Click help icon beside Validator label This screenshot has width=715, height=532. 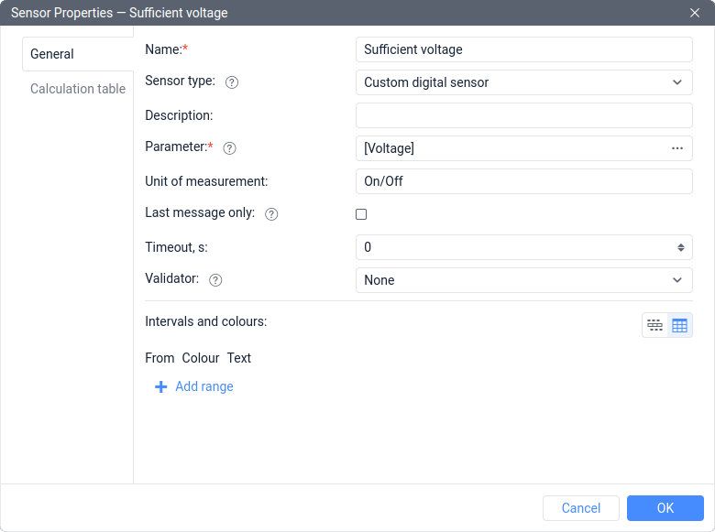pos(215,280)
